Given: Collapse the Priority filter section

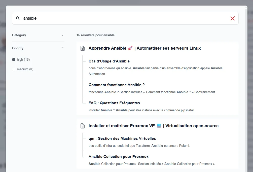Looking at the screenshot, I should [x=62, y=48].
